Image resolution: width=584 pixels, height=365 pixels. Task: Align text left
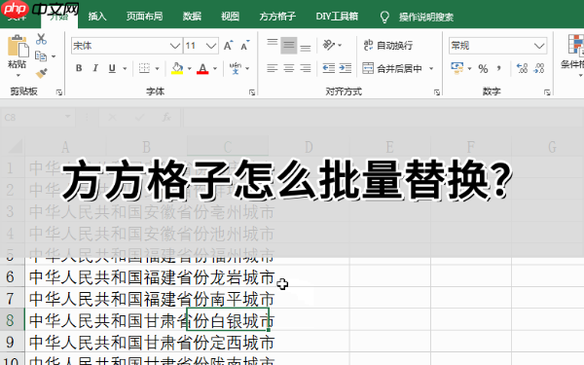(x=273, y=68)
